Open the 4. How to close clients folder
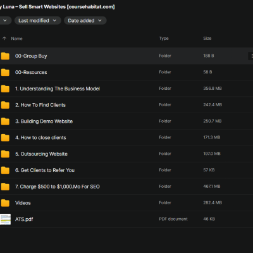 [126, 138]
